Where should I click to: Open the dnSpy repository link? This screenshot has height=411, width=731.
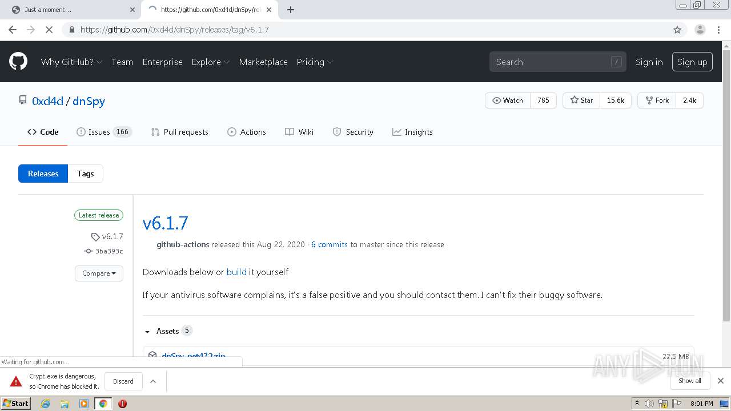point(89,101)
